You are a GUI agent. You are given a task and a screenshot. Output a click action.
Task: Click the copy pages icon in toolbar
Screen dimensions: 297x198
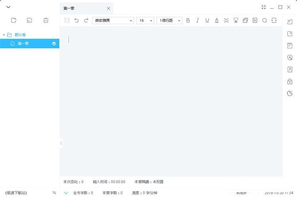click(x=245, y=20)
